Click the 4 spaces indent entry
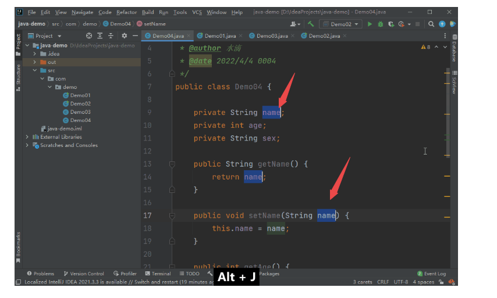Screen dimensions: 497x298 (424, 282)
